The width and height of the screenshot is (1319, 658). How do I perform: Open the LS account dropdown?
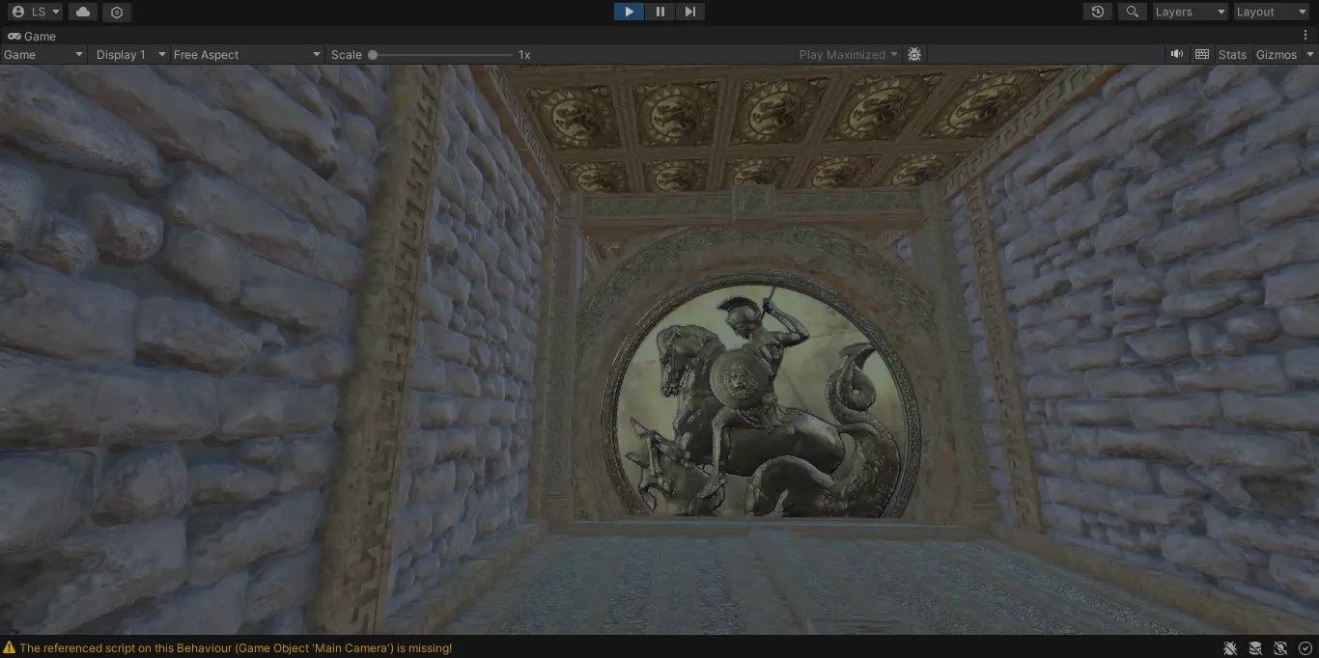pos(36,12)
